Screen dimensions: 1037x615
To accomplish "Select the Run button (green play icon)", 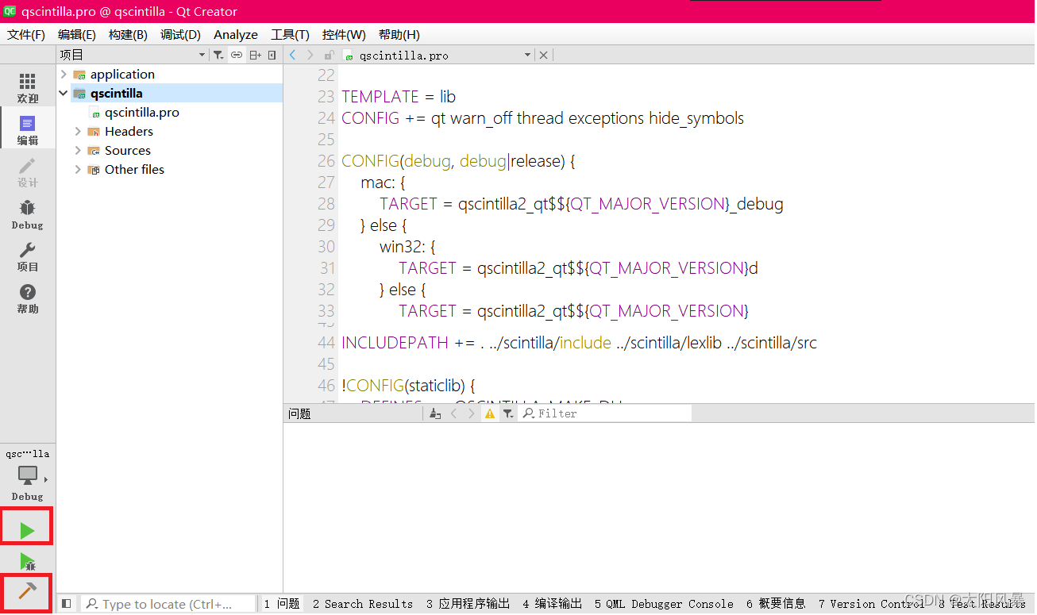I will [x=26, y=526].
